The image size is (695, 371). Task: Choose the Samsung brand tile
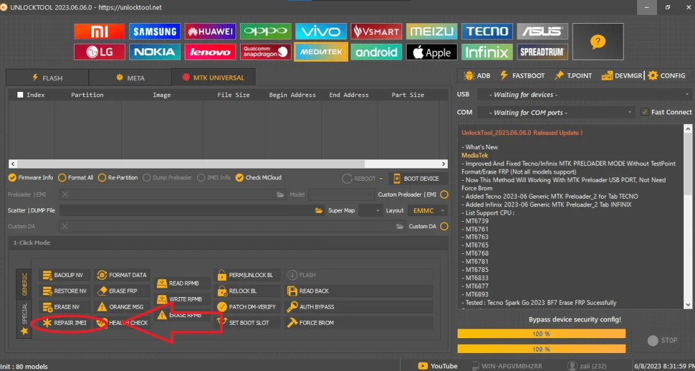pyautogui.click(x=154, y=31)
